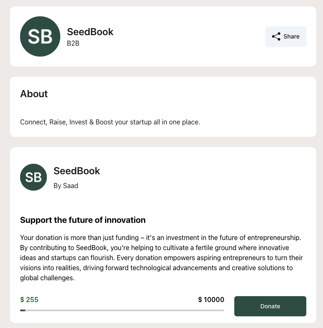This screenshot has height=328, width=323.
Task: Click the large SB profile avatar
Action: click(40, 36)
